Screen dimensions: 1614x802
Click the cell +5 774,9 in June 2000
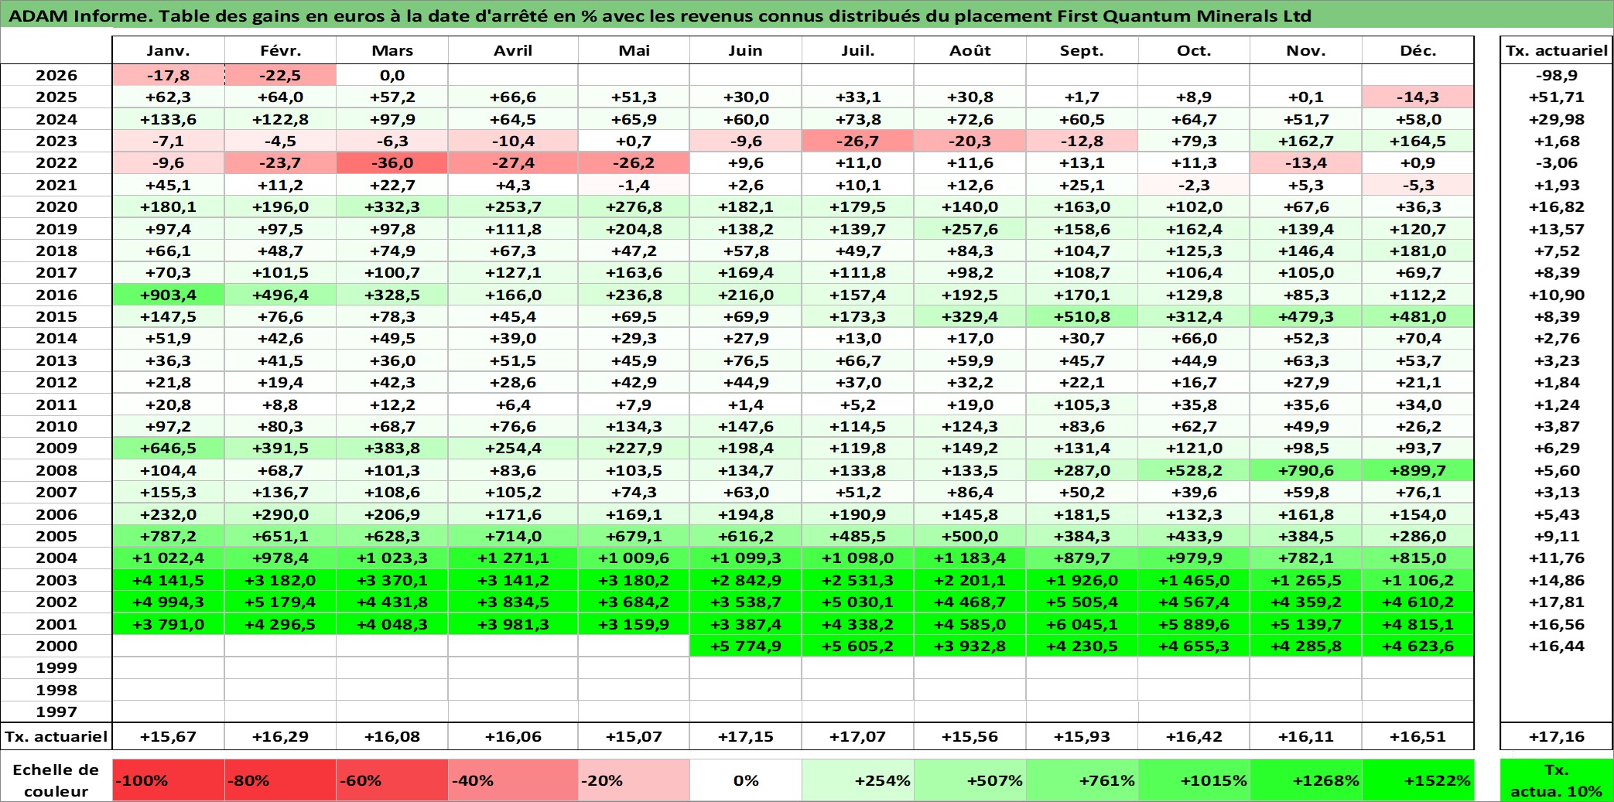pos(746,646)
